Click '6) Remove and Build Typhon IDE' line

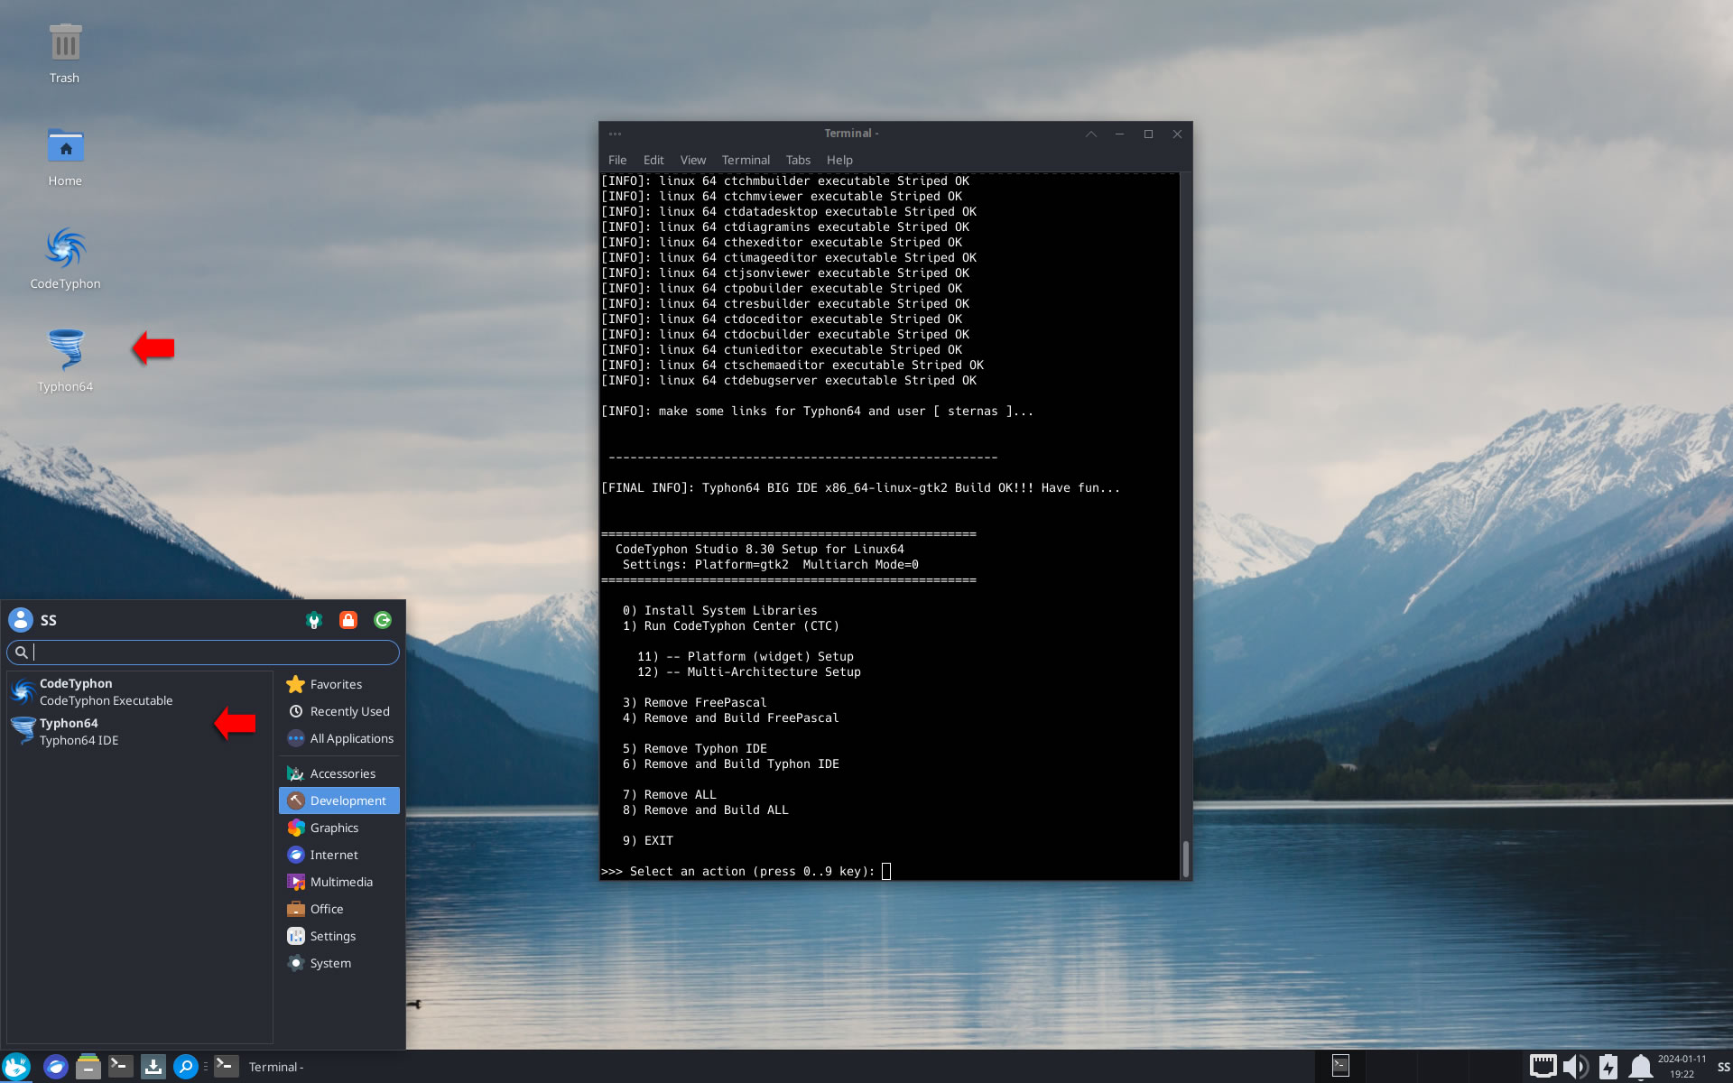(731, 764)
